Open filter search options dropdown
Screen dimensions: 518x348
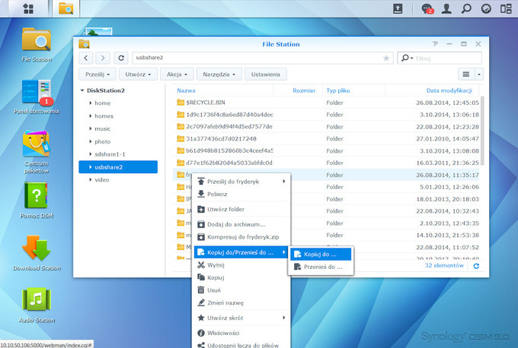coord(407,58)
